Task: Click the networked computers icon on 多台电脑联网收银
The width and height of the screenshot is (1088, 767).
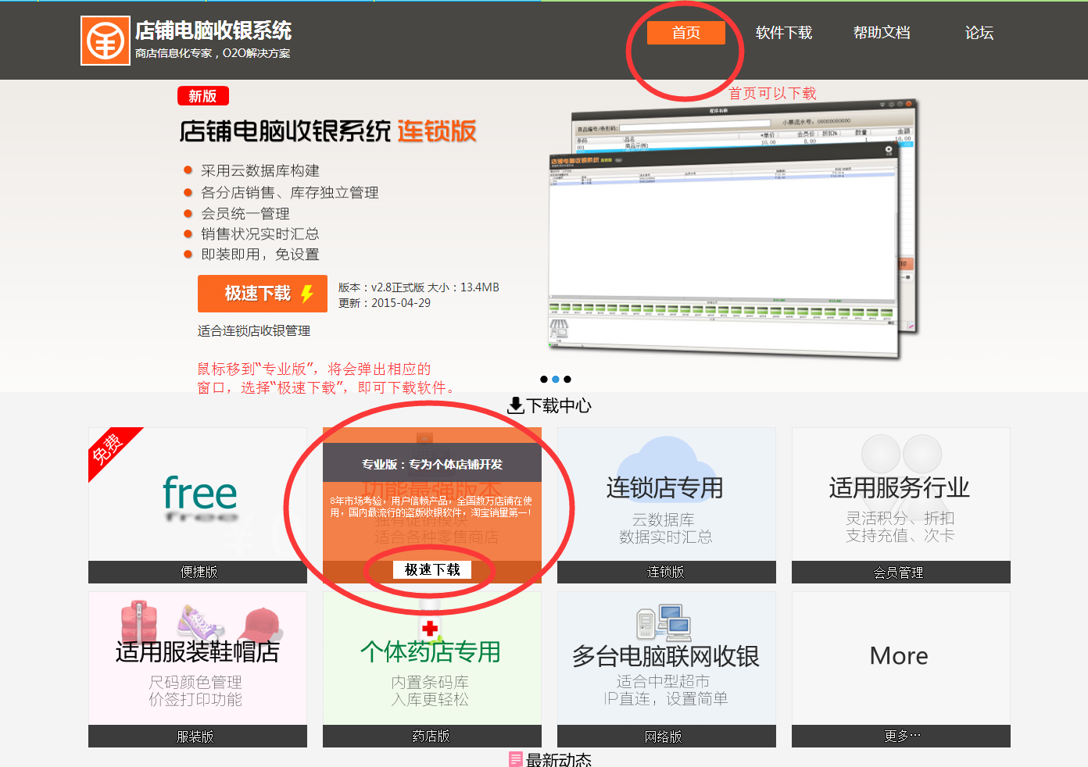Action: pyautogui.click(x=665, y=621)
